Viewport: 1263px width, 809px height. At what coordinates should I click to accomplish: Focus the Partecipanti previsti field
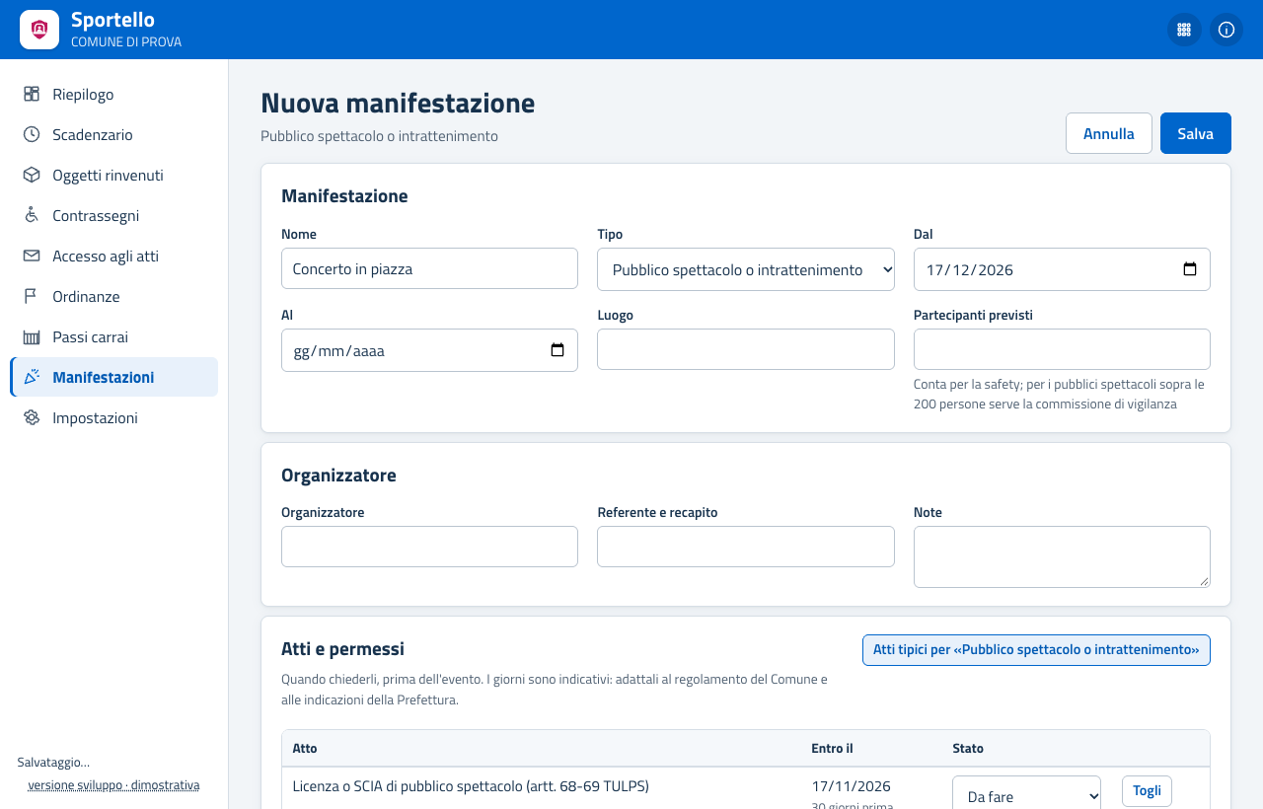[x=1062, y=349]
